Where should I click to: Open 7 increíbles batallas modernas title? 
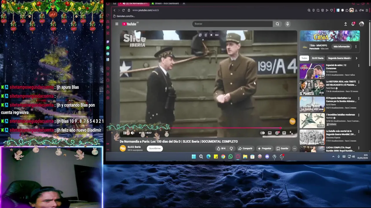tap(340, 115)
